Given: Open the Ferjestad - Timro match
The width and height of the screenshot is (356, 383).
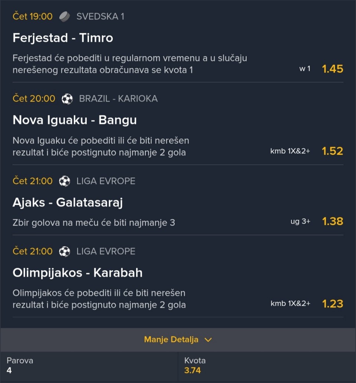Looking at the screenshot, I should tap(63, 38).
